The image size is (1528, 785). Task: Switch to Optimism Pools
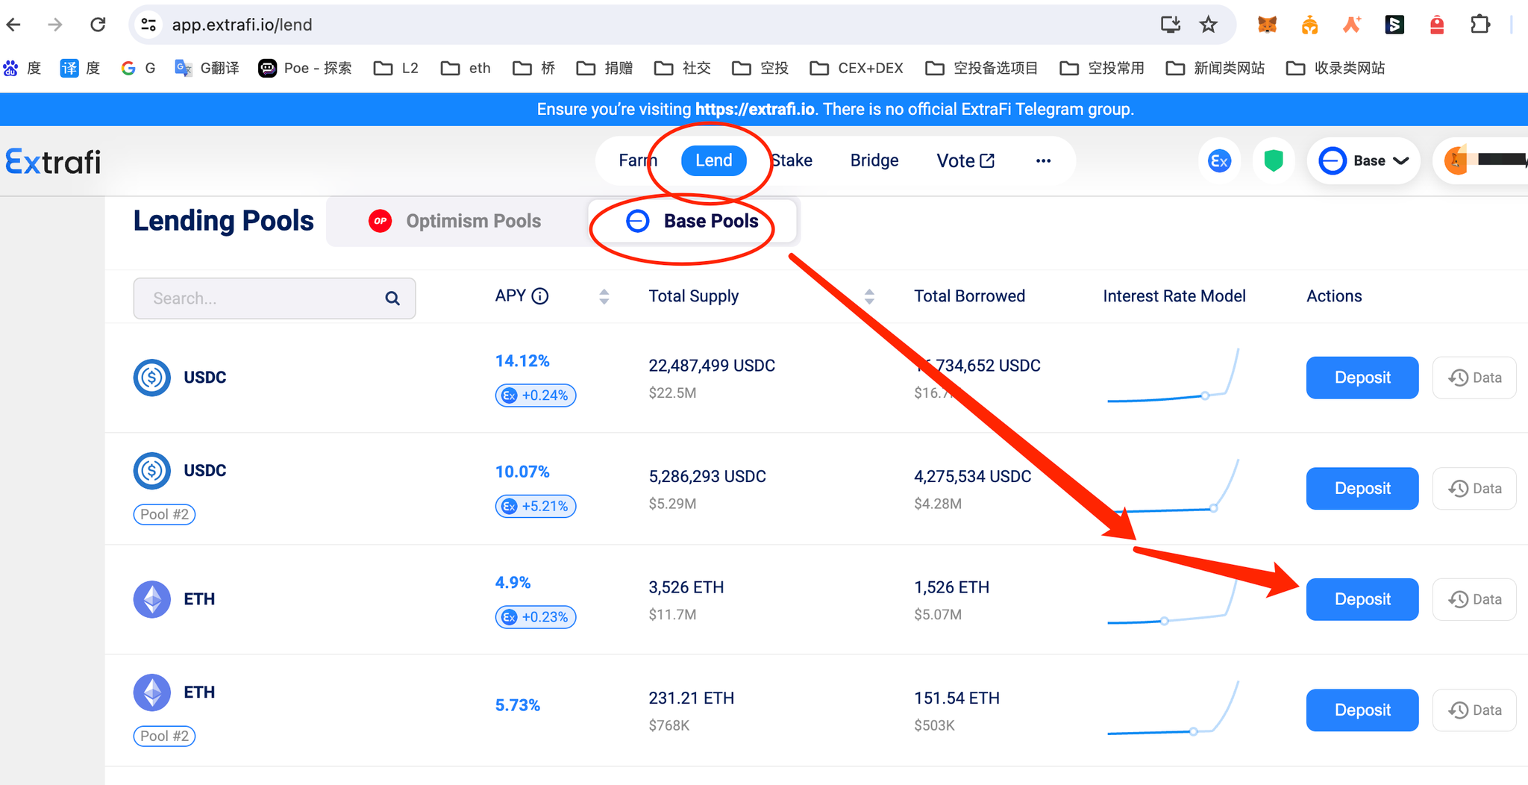pyautogui.click(x=456, y=221)
